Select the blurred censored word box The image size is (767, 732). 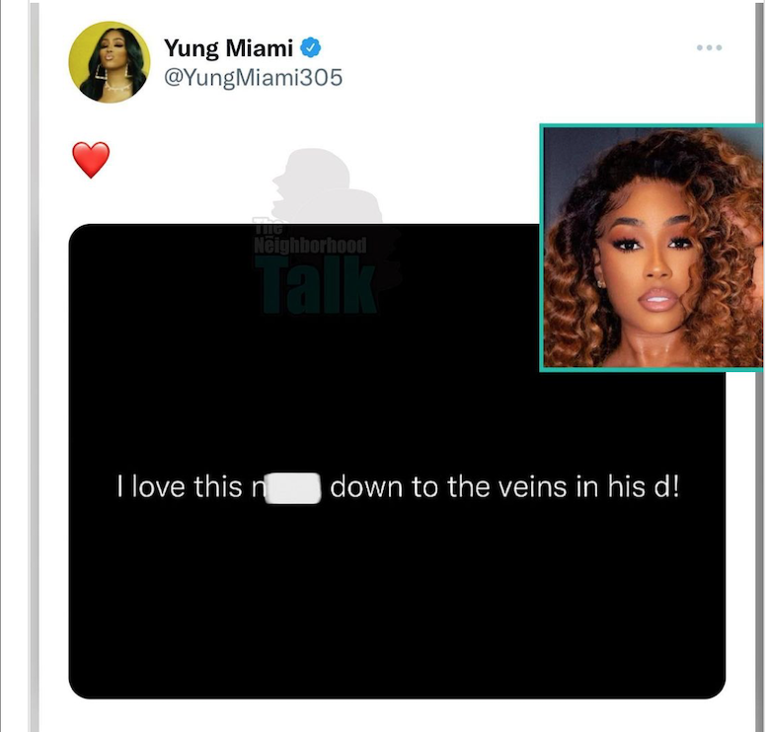click(293, 487)
